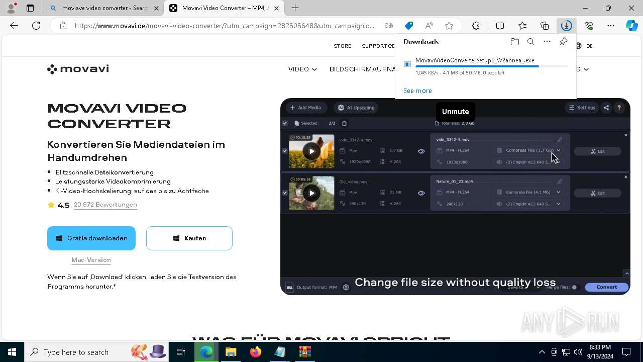Click the Convert button in preview
The height and width of the screenshot is (362, 643).
[x=606, y=287]
